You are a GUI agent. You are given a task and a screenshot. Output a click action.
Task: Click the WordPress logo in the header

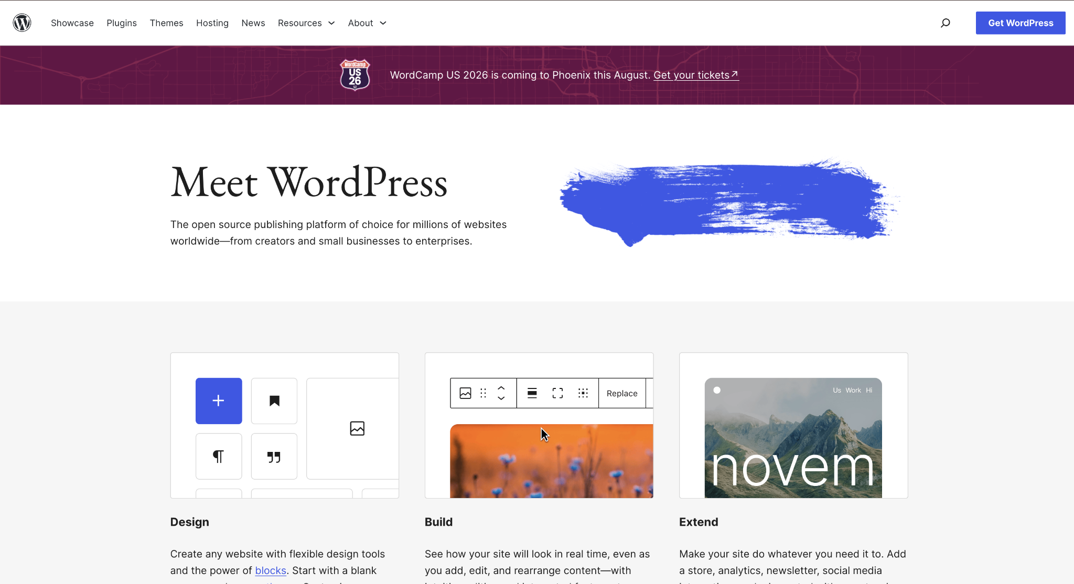tap(22, 23)
